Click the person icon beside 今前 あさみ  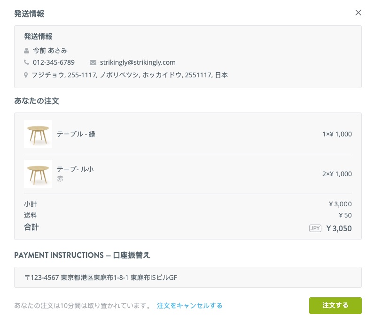pos(26,51)
